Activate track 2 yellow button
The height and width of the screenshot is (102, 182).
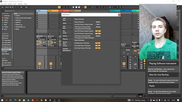coord(51,63)
